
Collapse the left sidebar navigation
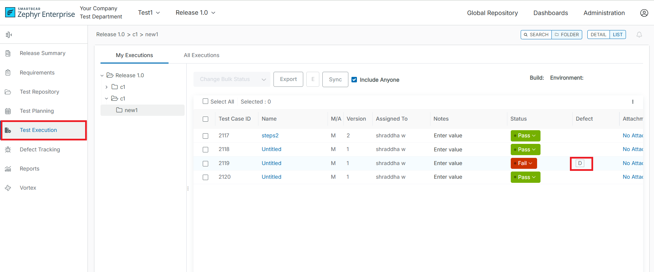click(9, 35)
